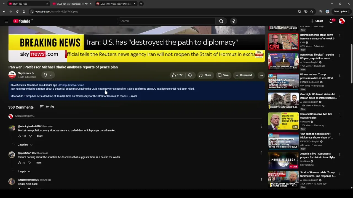The image size is (353, 198).
Task: Open browser tab search dropdown arrow
Action: click(x=4, y=4)
